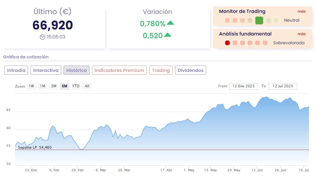The width and height of the screenshot is (315, 177).
Task: Click the To date field
Action: point(283,86)
